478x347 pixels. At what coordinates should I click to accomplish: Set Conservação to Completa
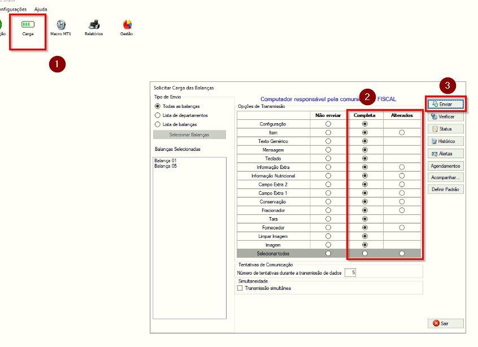pos(364,202)
